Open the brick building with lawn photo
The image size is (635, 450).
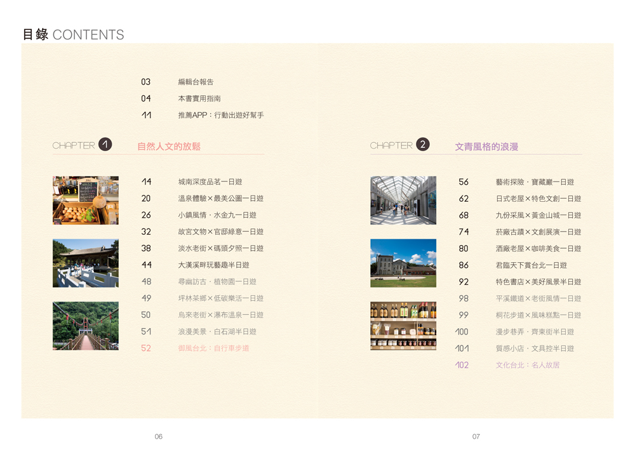403,263
